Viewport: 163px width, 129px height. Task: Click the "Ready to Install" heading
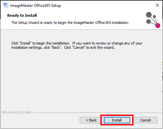22,15
